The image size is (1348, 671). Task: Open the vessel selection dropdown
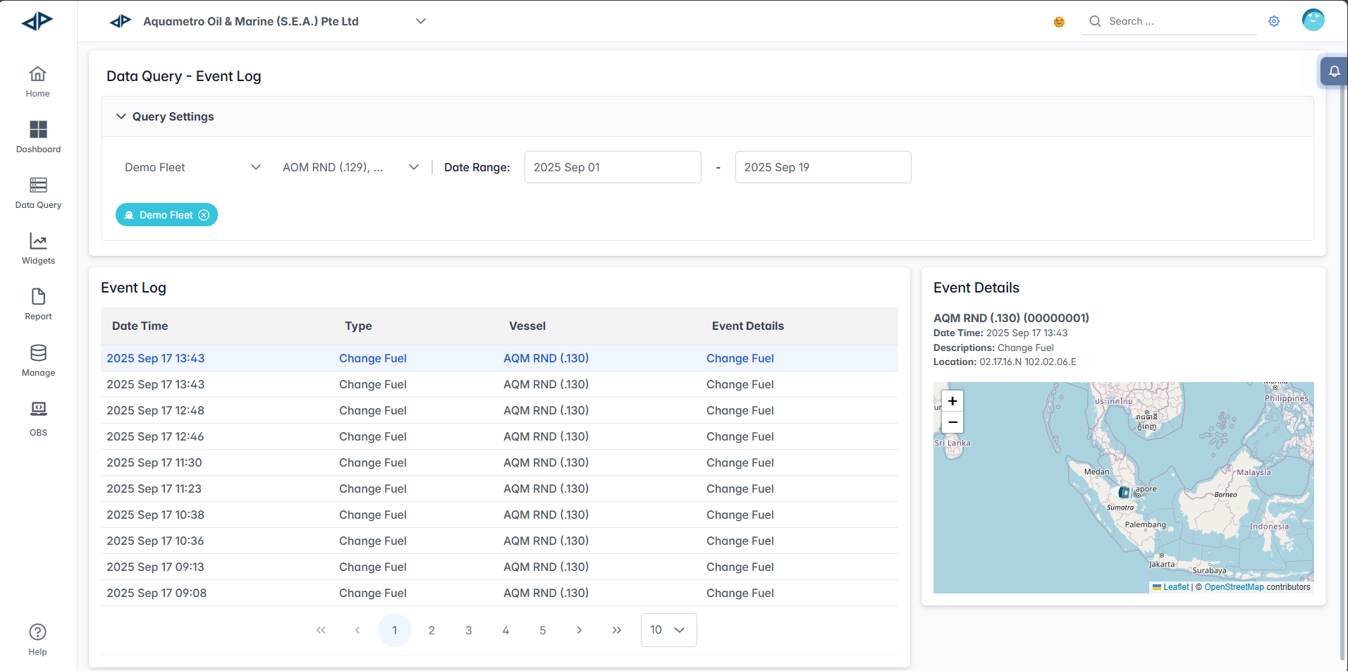(350, 167)
